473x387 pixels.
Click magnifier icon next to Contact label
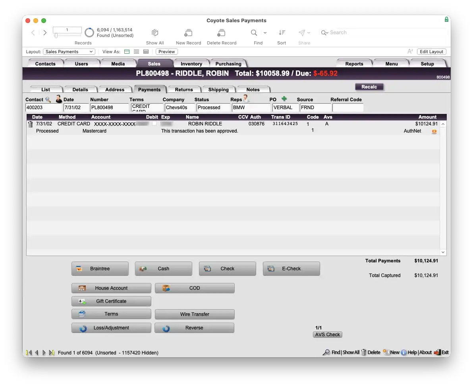(48, 100)
